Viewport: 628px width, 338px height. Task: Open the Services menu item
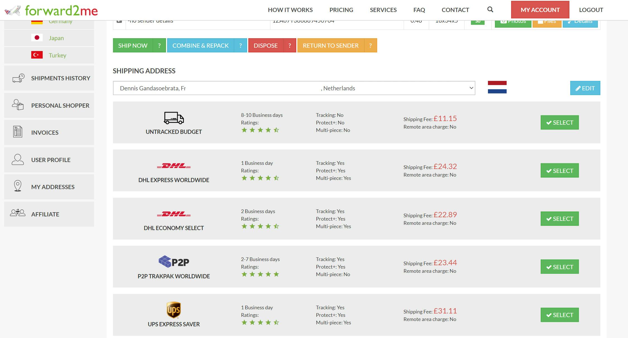pyautogui.click(x=383, y=10)
